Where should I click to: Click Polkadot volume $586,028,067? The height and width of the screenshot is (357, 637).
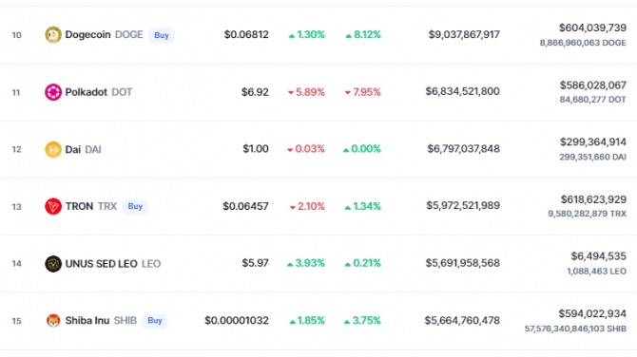click(592, 85)
